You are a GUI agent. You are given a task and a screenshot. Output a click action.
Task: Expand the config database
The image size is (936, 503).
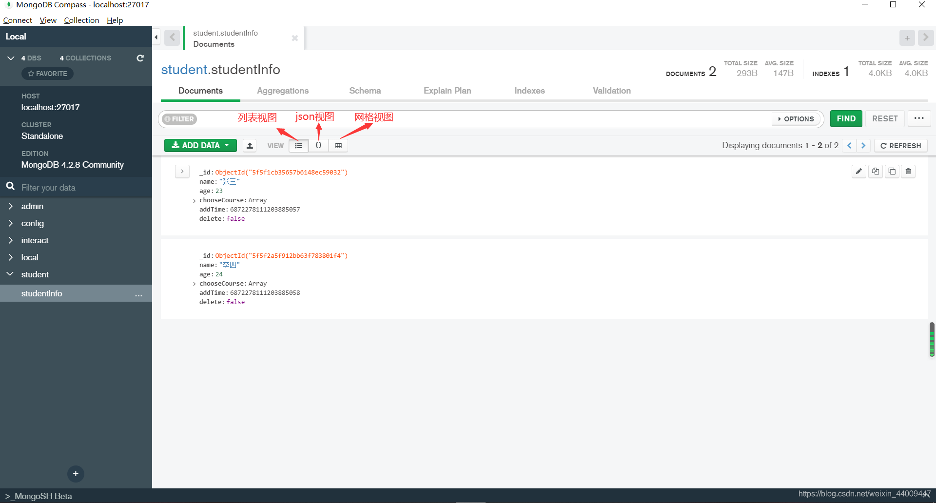click(11, 223)
